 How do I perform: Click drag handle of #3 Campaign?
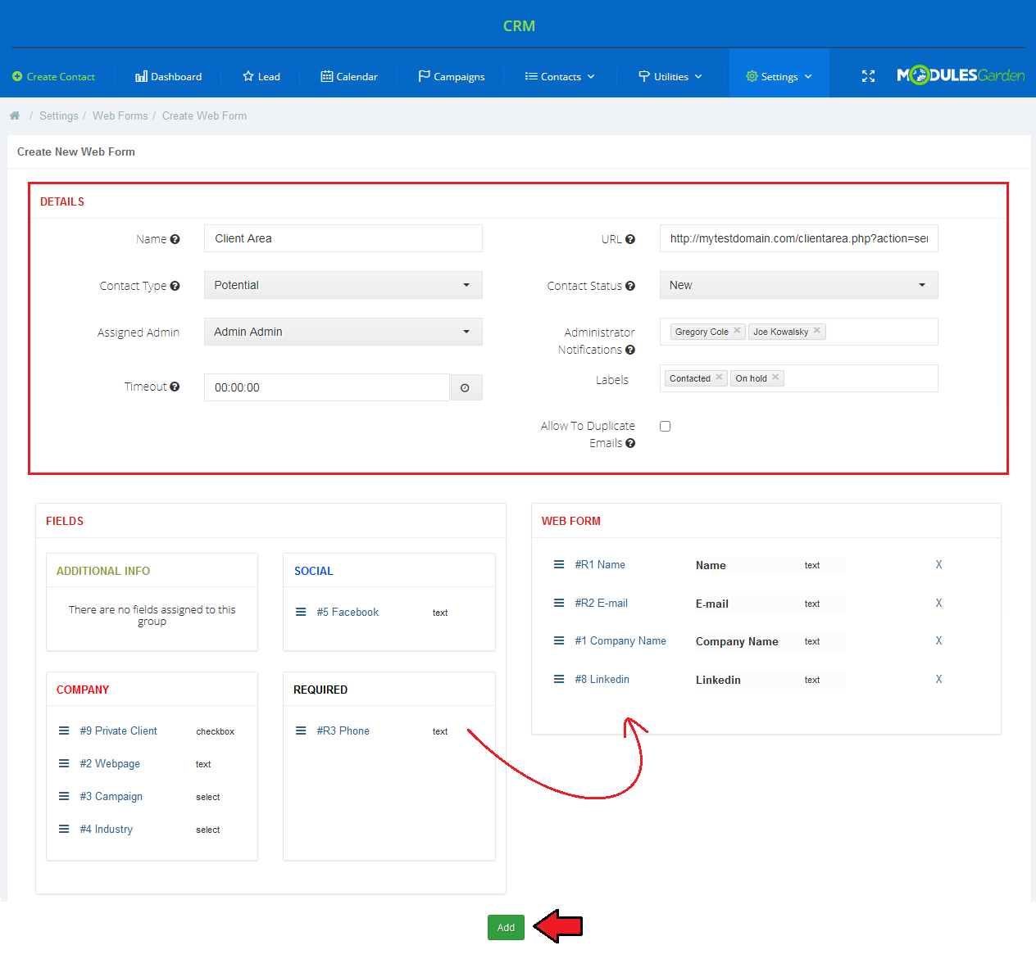click(x=64, y=796)
